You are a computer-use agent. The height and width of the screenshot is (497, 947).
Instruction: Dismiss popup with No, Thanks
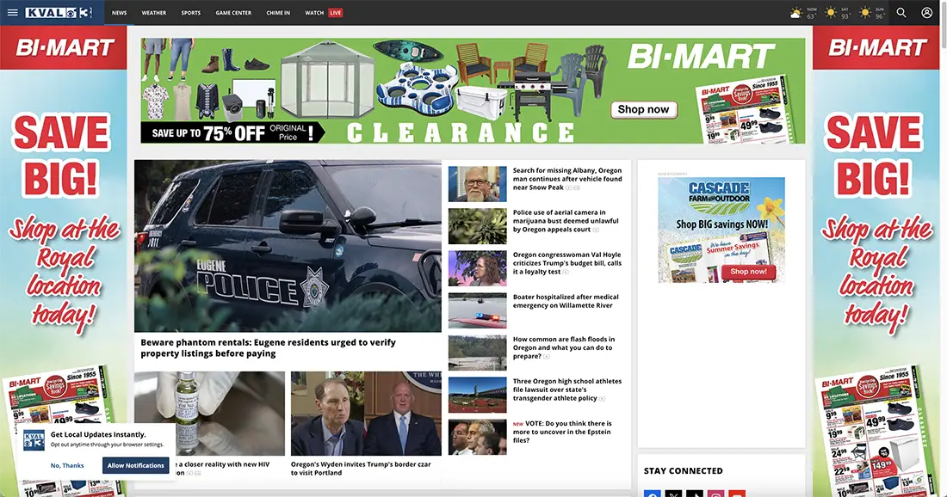(67, 466)
